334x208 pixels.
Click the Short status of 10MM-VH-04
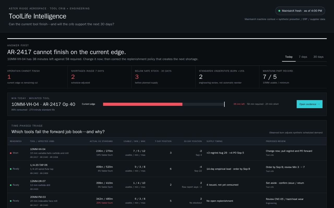(x=14, y=153)
